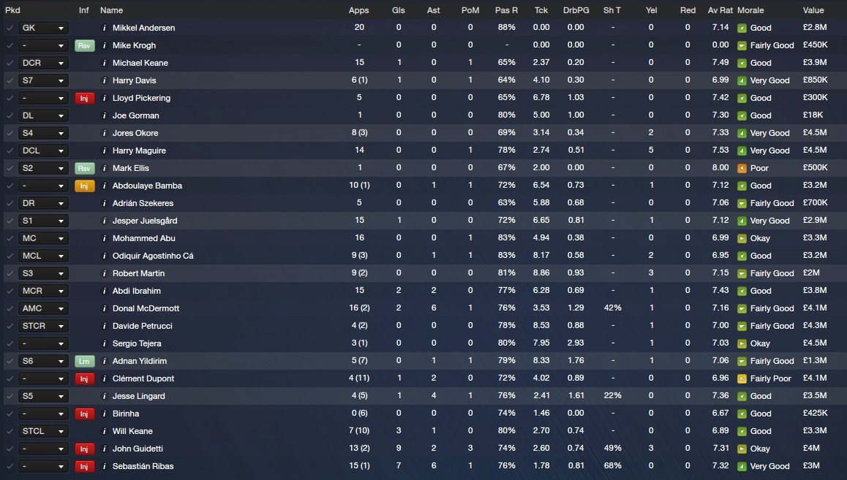This screenshot has width=847, height=480.
Task: Sort players by the Av Rat column header
Action: click(x=720, y=10)
